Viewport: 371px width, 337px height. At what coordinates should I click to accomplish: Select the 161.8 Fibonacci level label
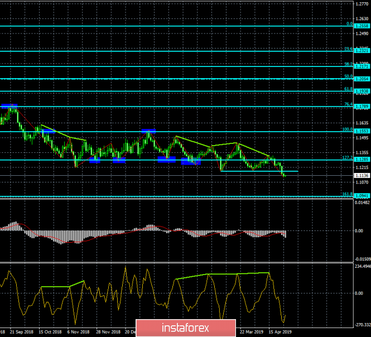click(346, 194)
